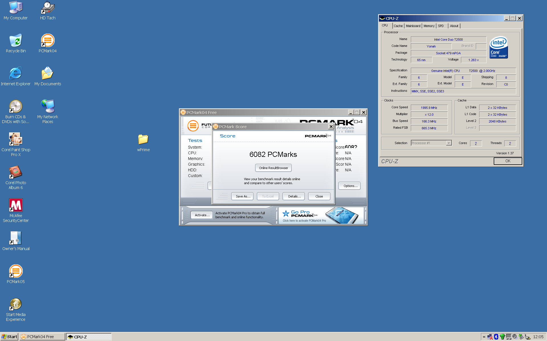
Task: Open the Start menu
Action: [9, 337]
